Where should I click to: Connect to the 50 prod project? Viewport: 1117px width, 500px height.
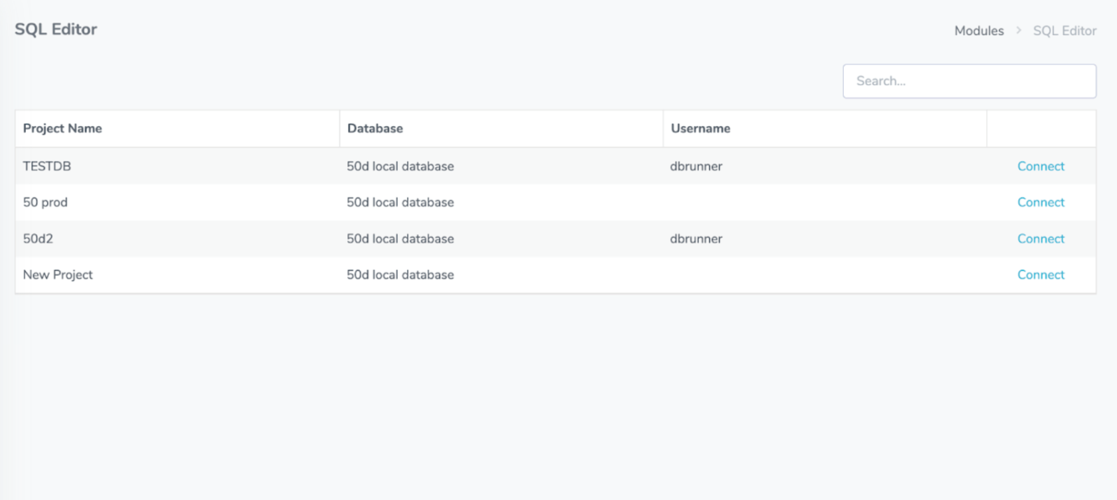[1040, 202]
